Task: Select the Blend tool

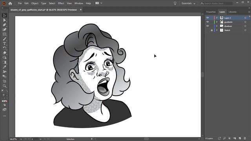Action: click(x=4, y=76)
